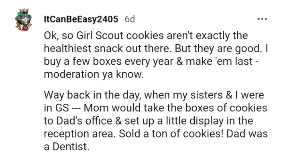This screenshot has height=162, width=281.
Task: Click the 6d comment timestamp
Action: (130, 19)
